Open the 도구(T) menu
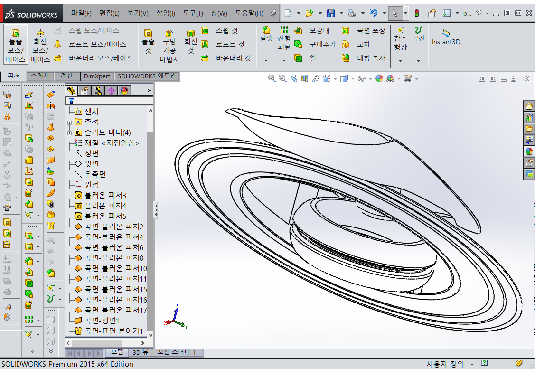 [193, 13]
